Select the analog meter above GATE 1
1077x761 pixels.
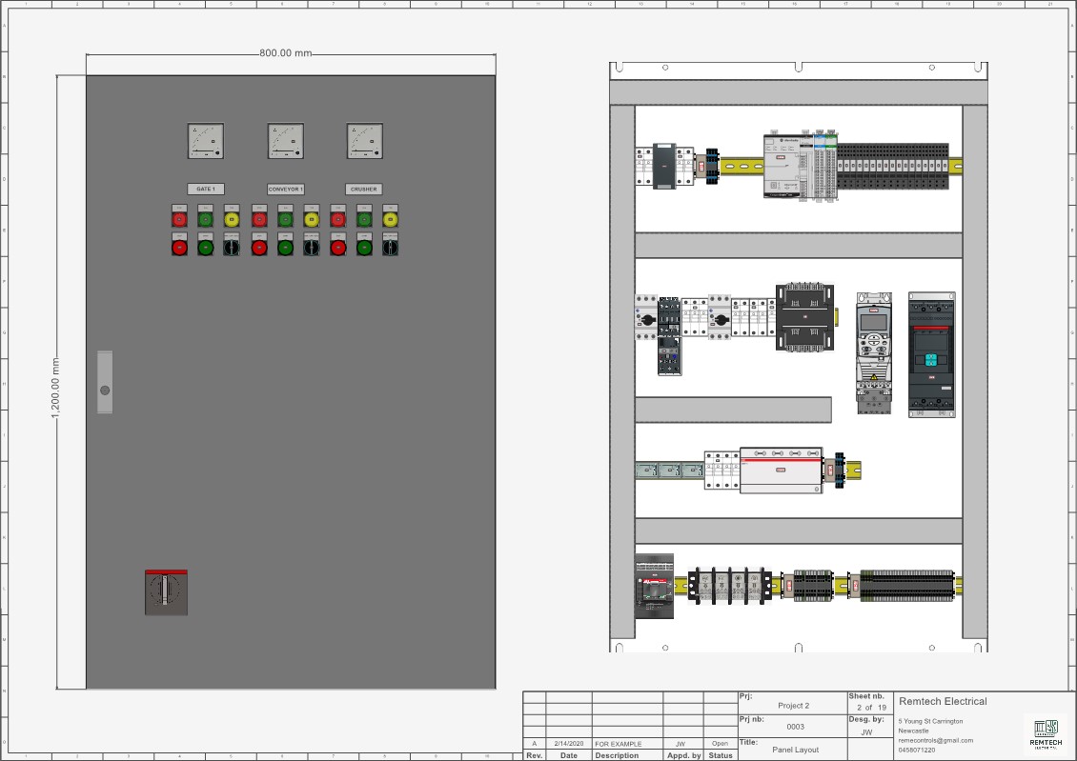pyautogui.click(x=205, y=141)
